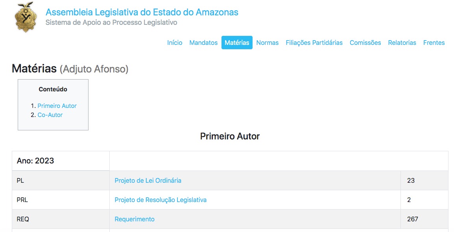Click the PRL abbreviation cell
The width and height of the screenshot is (454, 232).
pyautogui.click(x=22, y=200)
